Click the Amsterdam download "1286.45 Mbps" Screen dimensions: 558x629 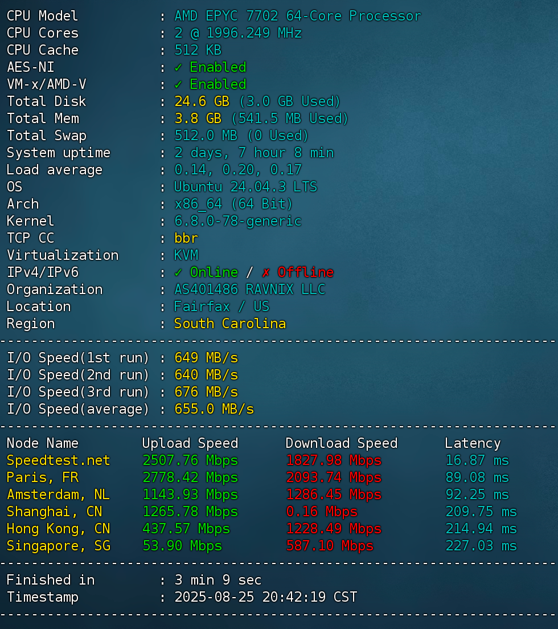tap(334, 495)
